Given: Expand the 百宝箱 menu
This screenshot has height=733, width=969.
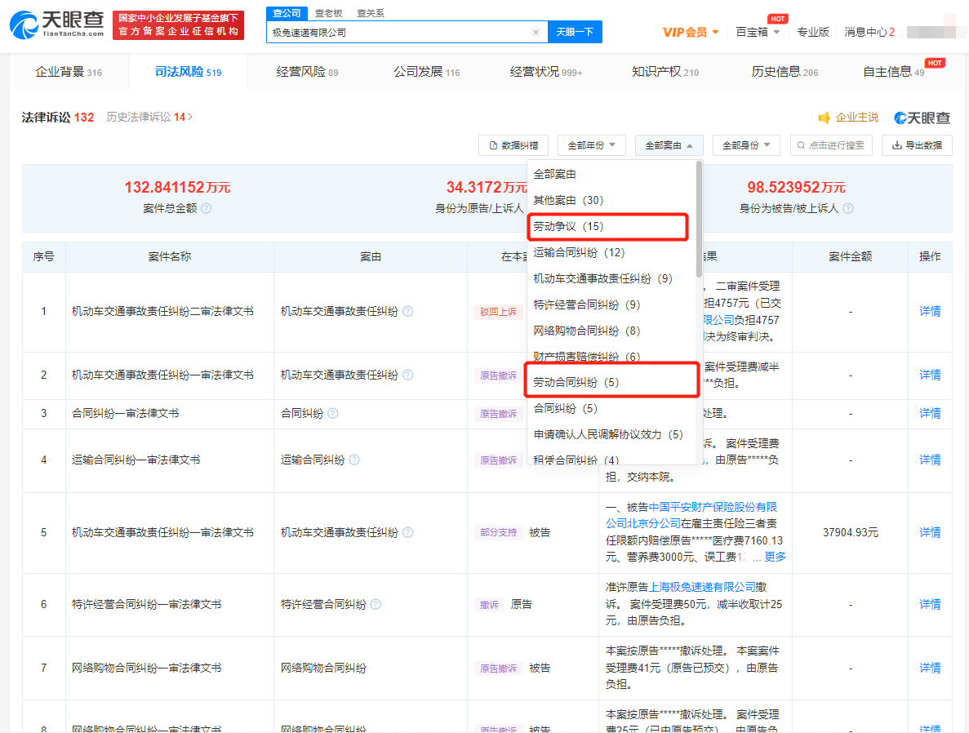Looking at the screenshot, I should pos(758,32).
